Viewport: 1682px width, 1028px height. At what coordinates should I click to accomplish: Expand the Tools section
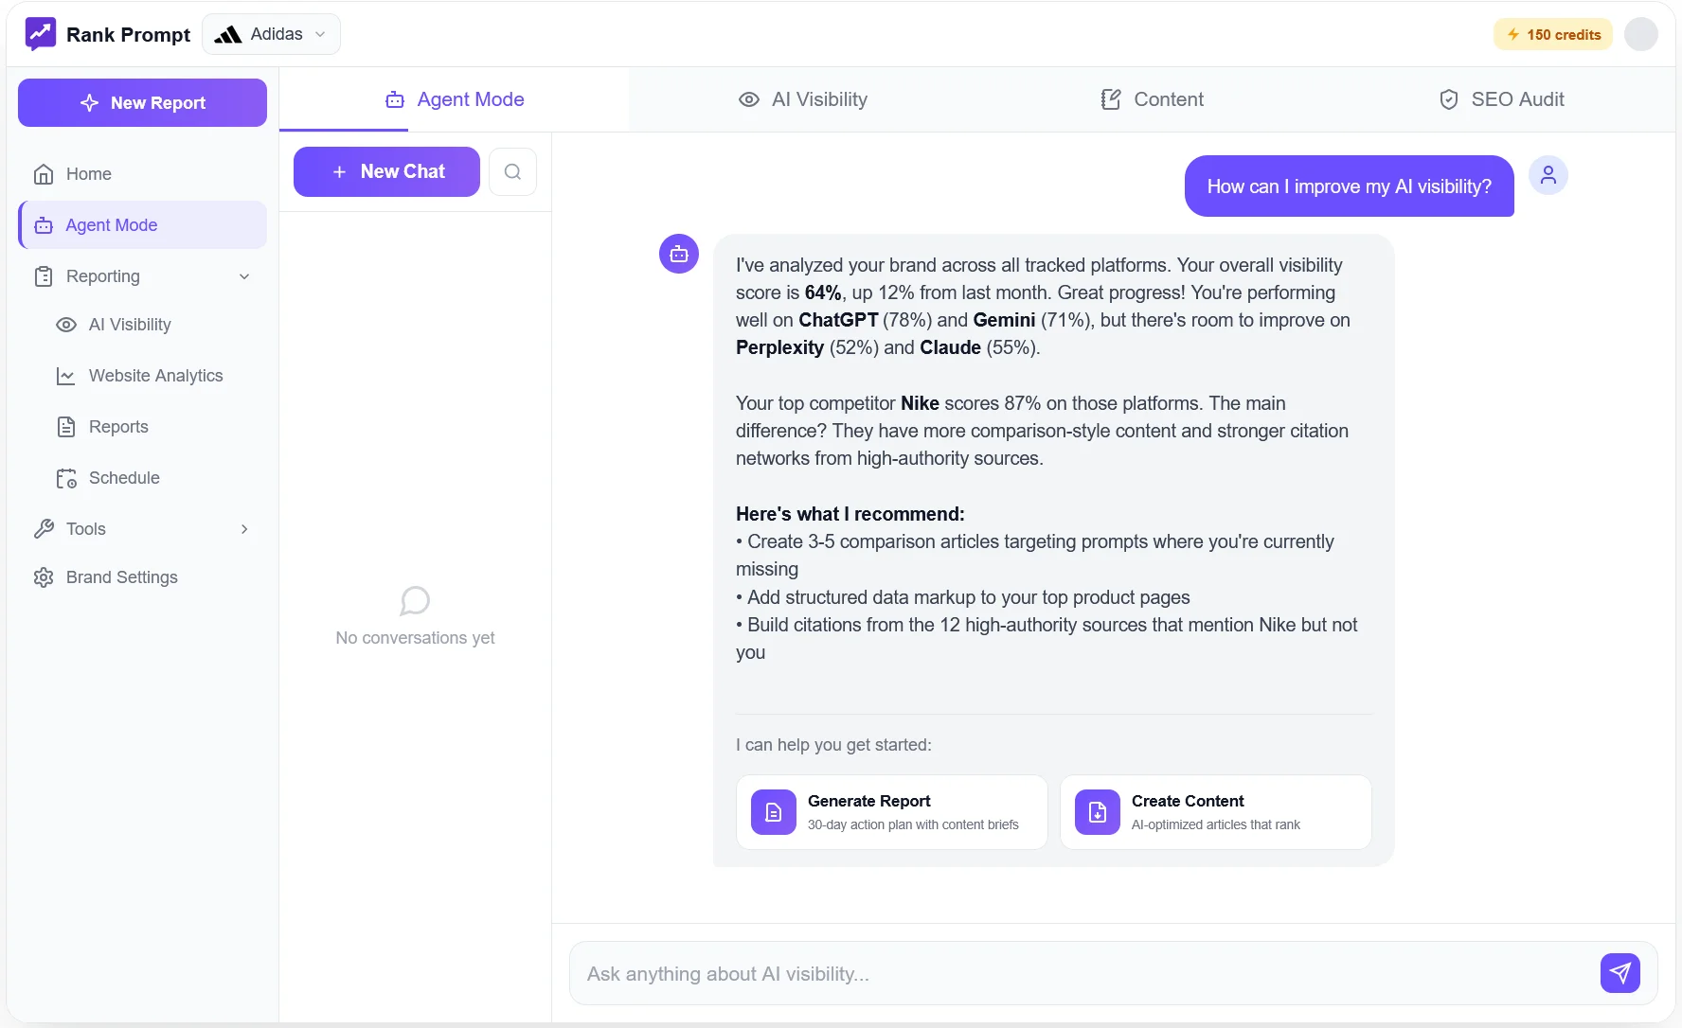click(x=244, y=528)
